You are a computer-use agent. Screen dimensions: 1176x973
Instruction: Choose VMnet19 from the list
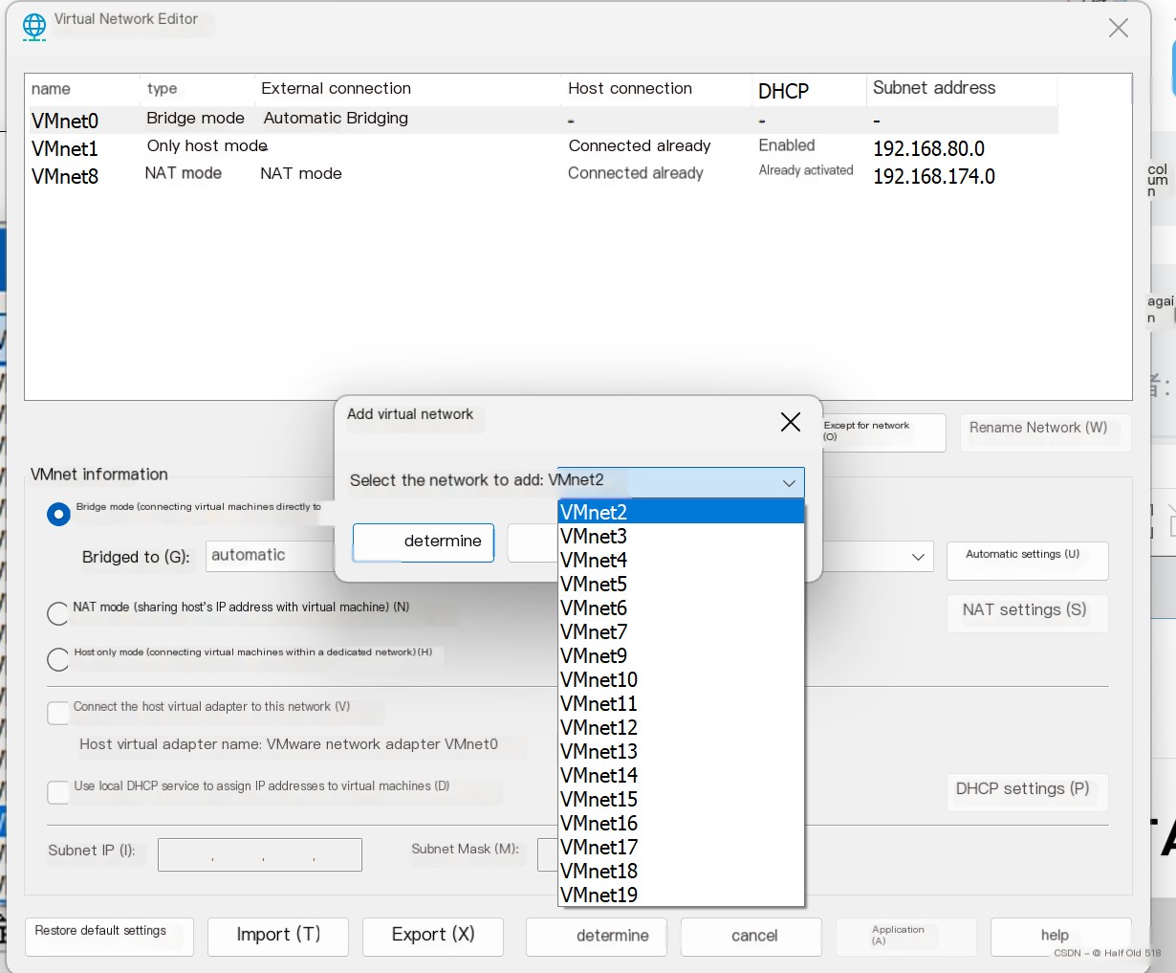click(x=681, y=895)
